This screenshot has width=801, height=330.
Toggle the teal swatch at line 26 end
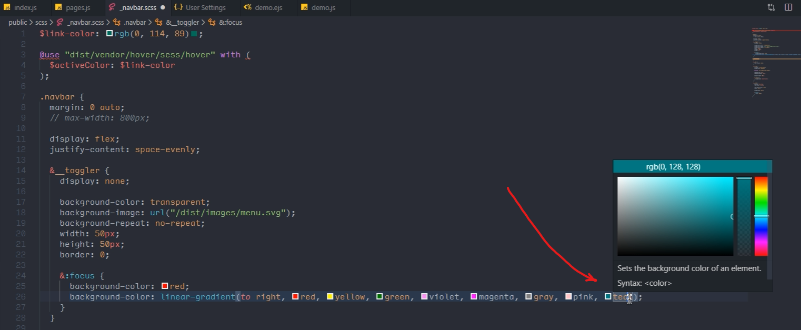pyautogui.click(x=608, y=296)
